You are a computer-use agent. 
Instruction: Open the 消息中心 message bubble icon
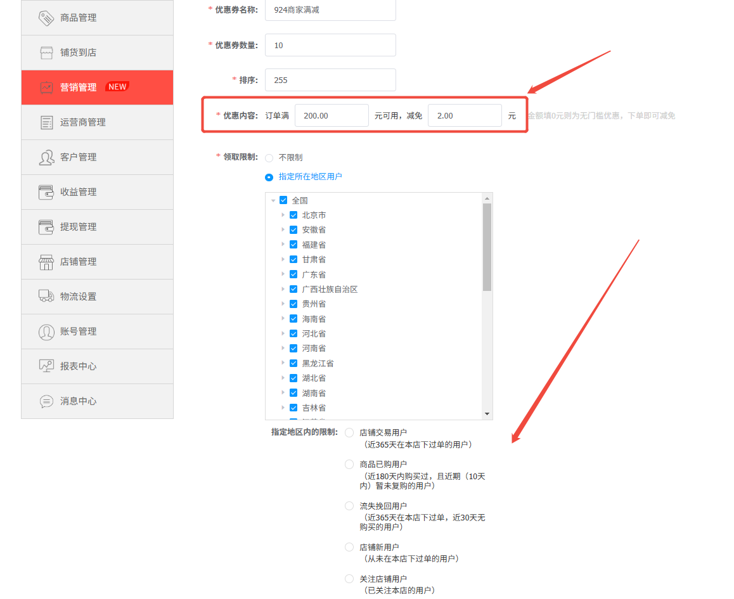(x=46, y=401)
